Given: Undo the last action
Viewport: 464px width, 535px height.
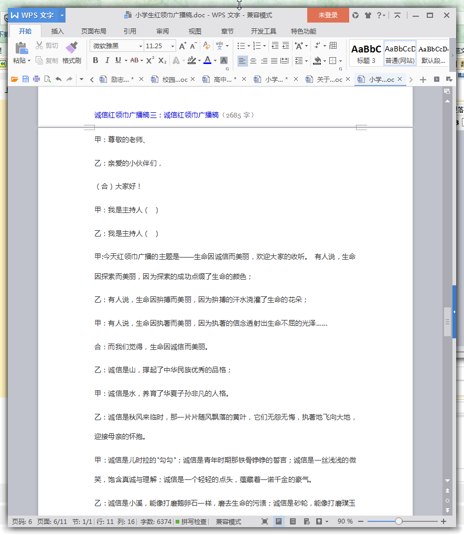Looking at the screenshot, I should 59,80.
